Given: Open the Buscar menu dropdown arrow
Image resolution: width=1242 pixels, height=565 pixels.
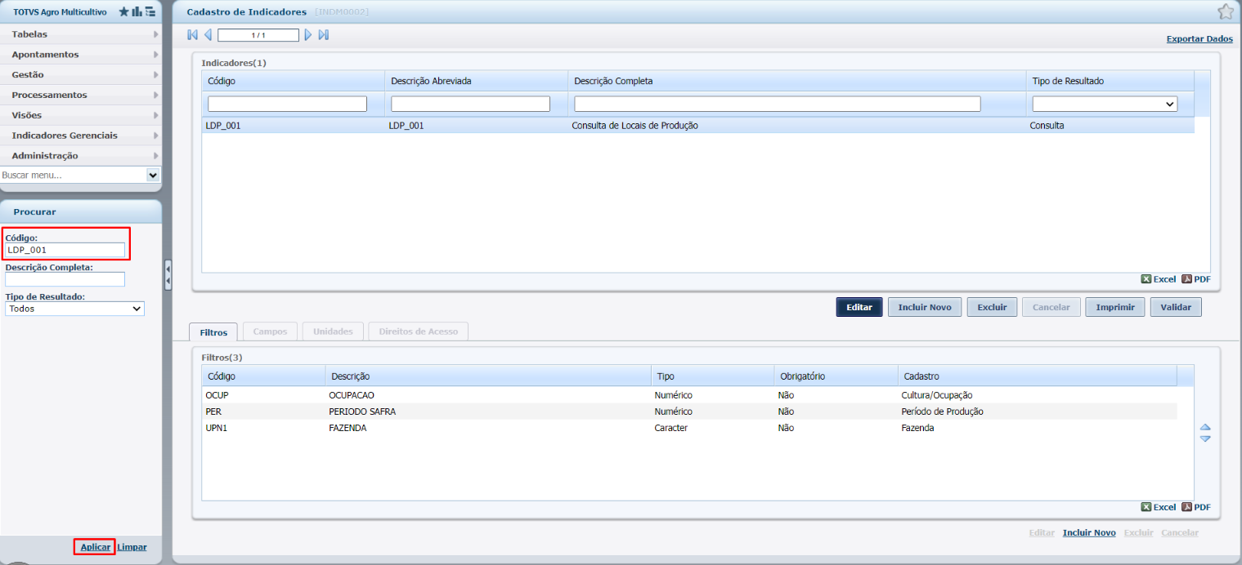Looking at the screenshot, I should tap(153, 175).
